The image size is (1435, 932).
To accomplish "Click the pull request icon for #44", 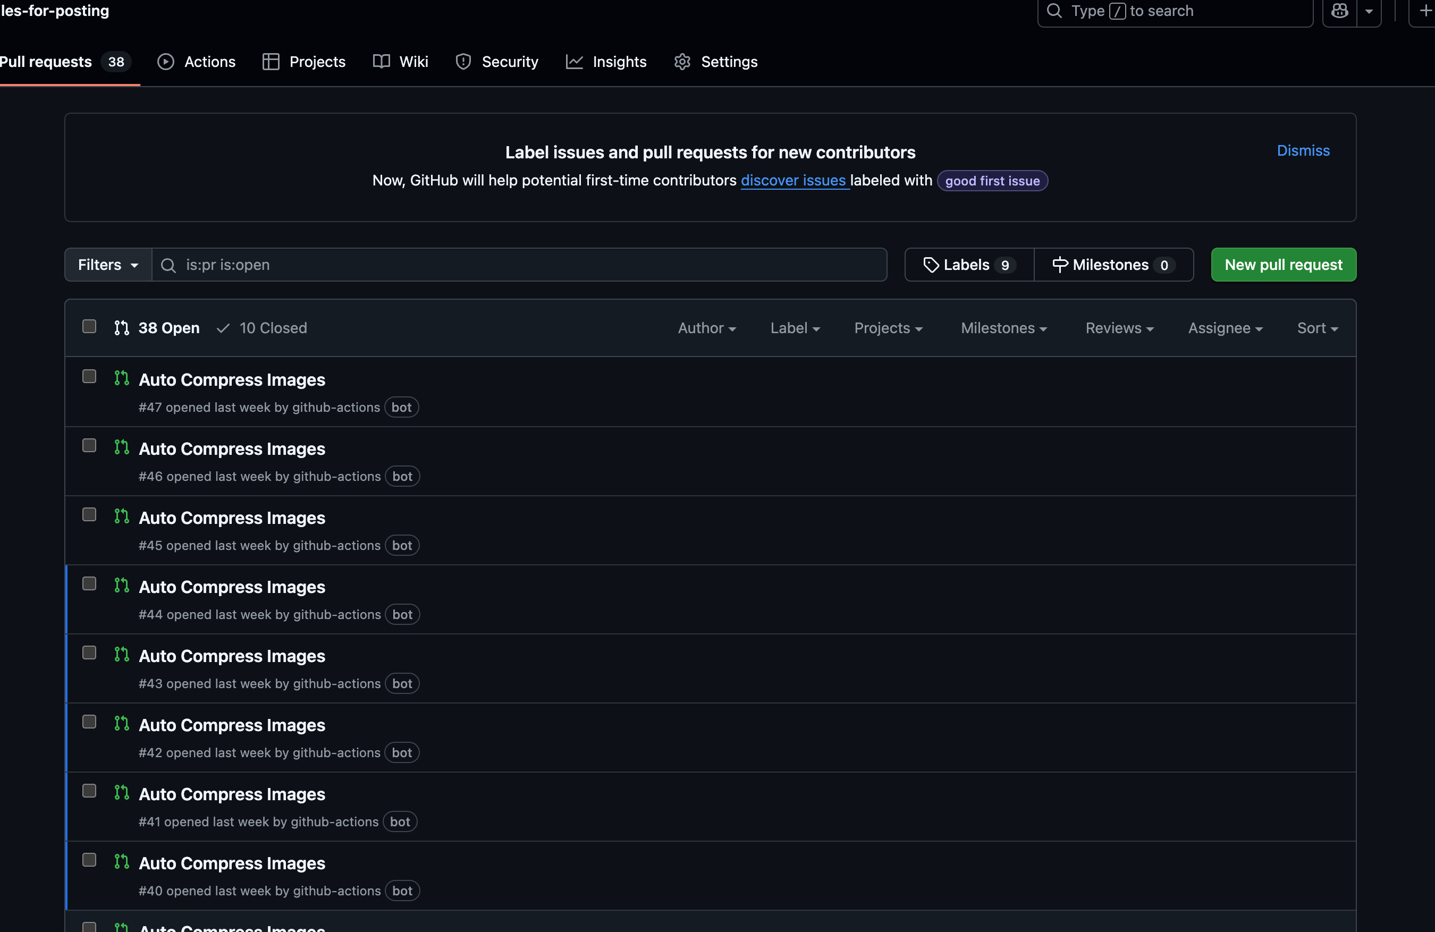I will coord(122,586).
